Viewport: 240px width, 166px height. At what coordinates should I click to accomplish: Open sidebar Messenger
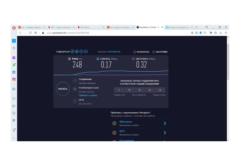(14, 58)
